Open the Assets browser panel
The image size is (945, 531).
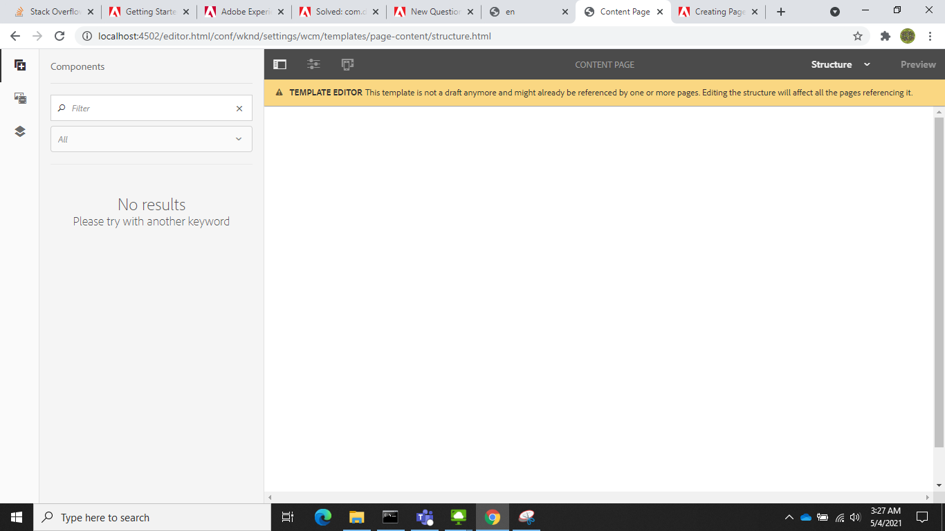(20, 98)
